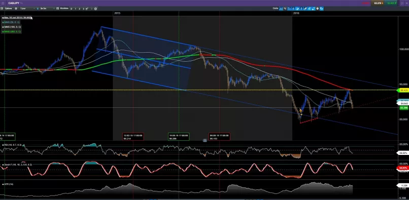The image size is (409, 200).
Task: Click the search icon next to CADJPY
Action: point(21,3)
